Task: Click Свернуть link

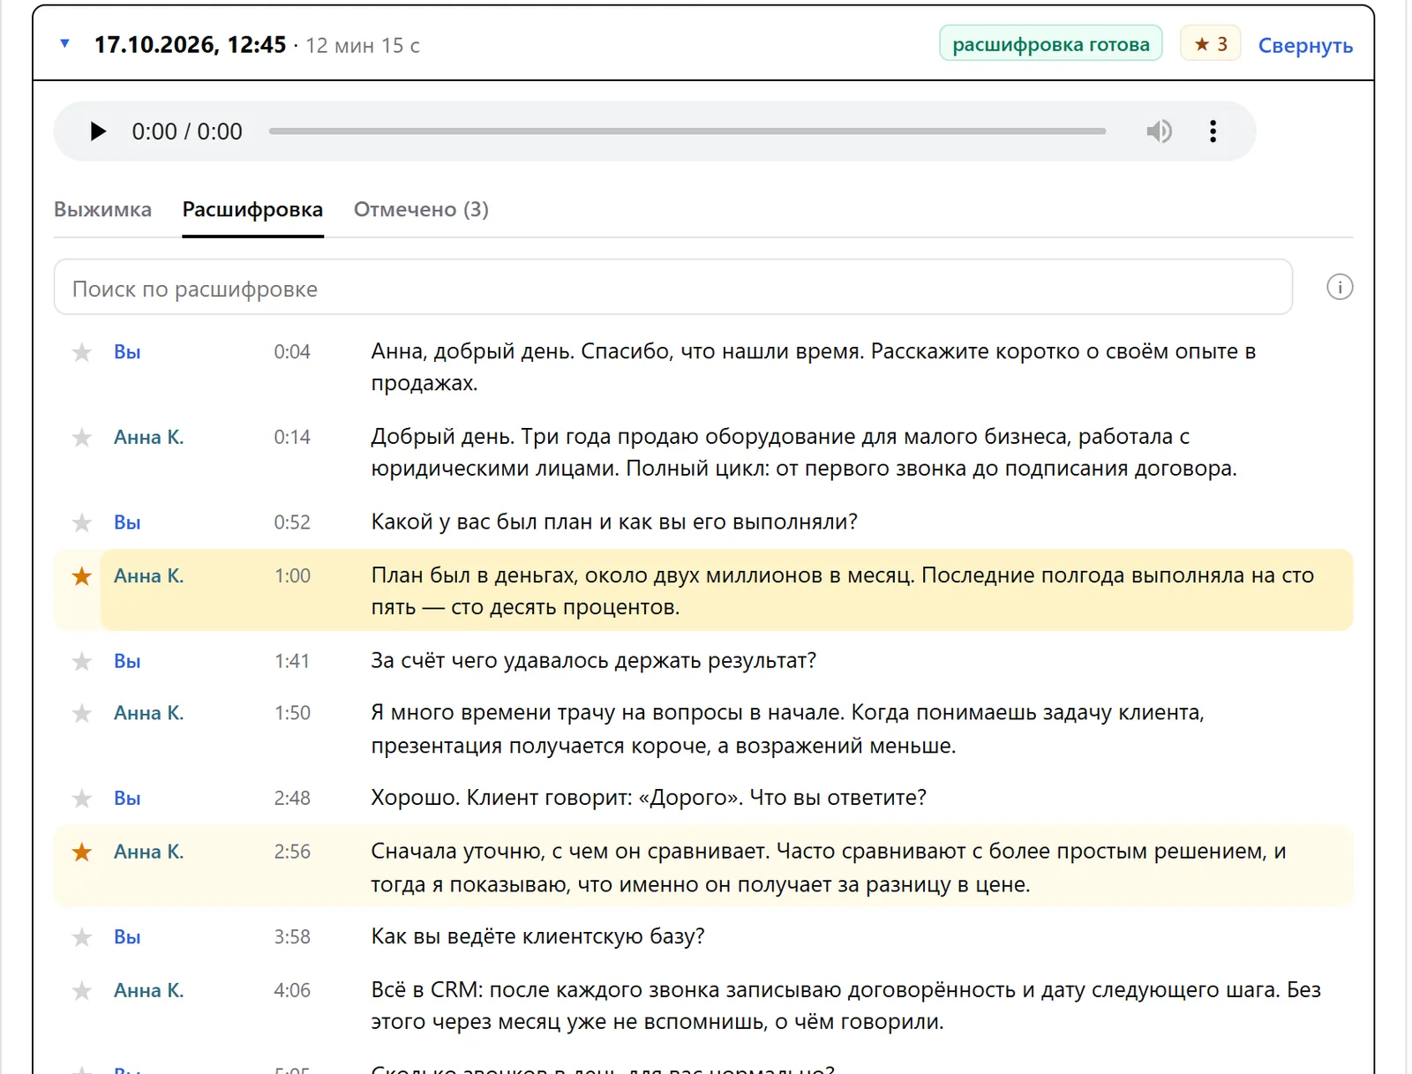Action: coord(1305,45)
